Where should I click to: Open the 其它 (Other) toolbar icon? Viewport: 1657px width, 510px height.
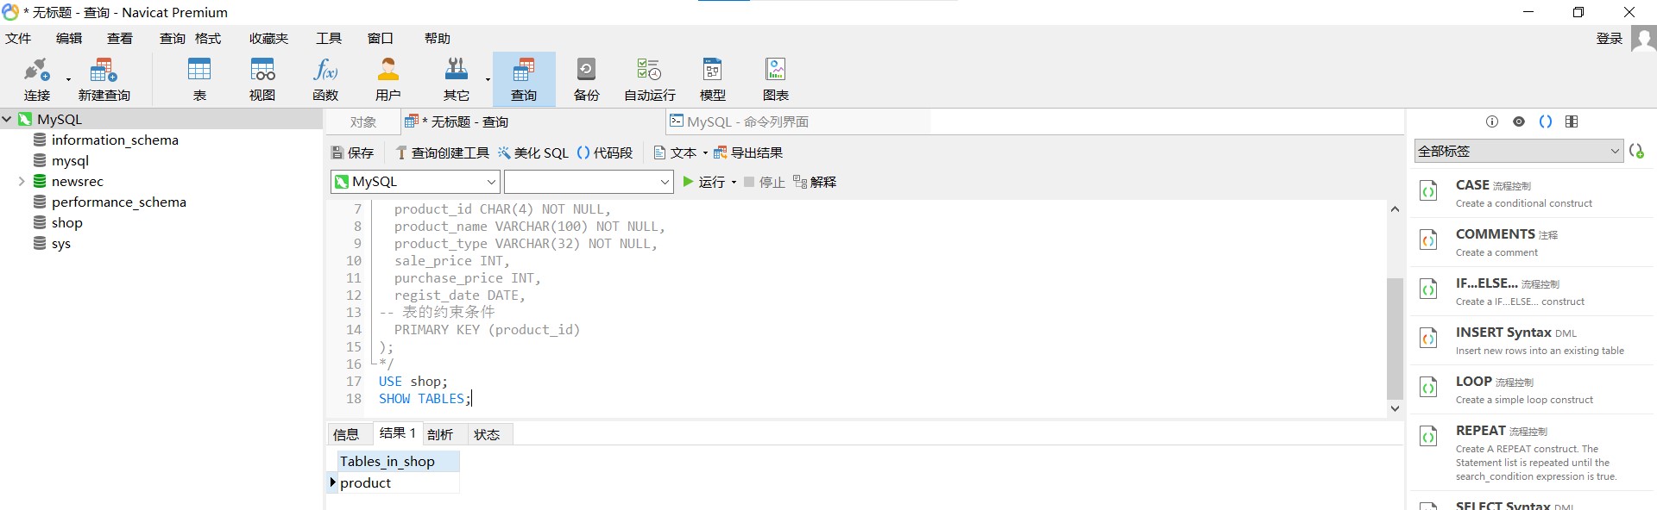coord(456,79)
